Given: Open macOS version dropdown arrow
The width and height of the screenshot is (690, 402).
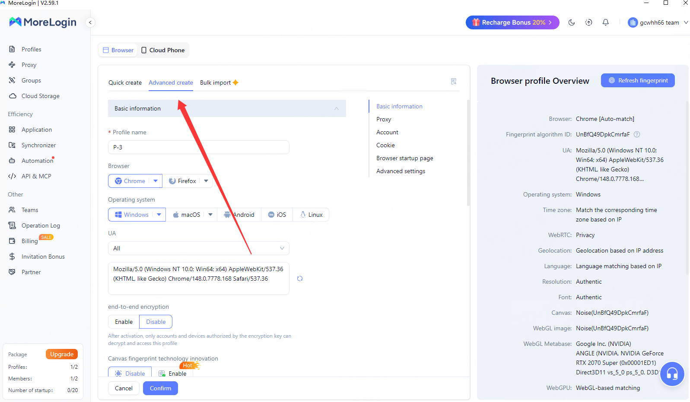Looking at the screenshot, I should pyautogui.click(x=210, y=215).
